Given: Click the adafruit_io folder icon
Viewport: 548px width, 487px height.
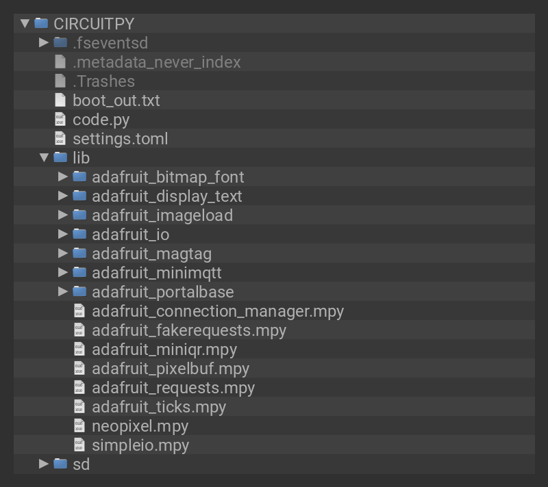Looking at the screenshot, I should tap(79, 234).
